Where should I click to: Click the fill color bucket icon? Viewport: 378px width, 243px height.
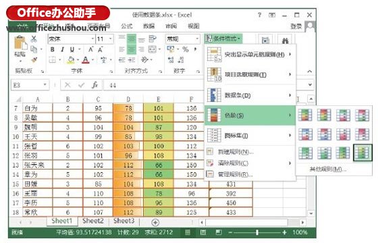tap(71, 60)
